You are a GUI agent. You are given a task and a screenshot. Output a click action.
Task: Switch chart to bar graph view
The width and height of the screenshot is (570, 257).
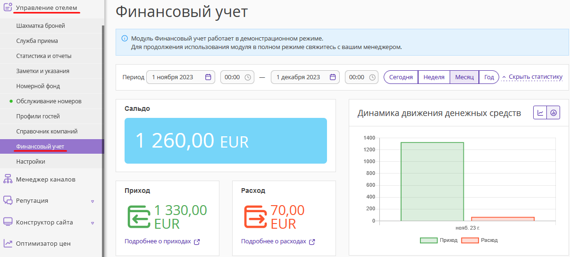pyautogui.click(x=553, y=113)
